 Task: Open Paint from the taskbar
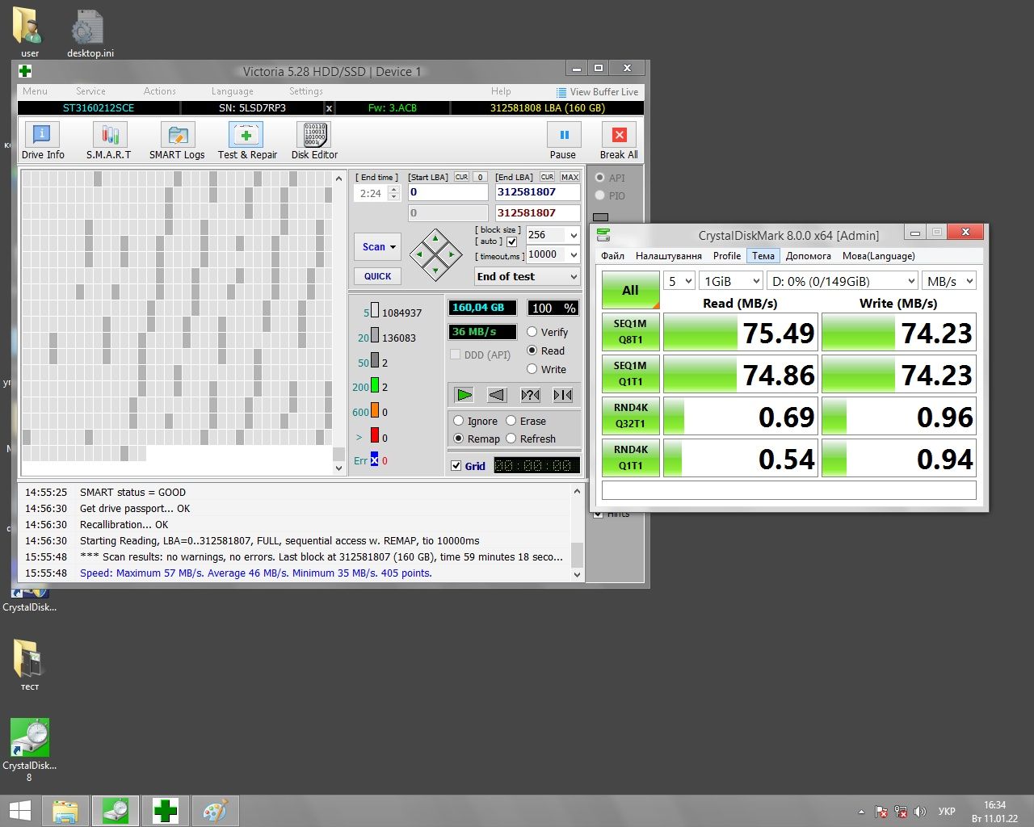(x=215, y=811)
